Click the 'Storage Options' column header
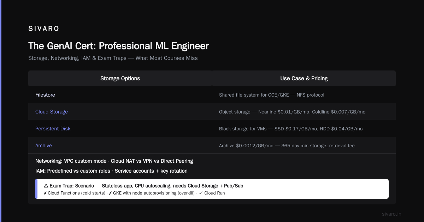This screenshot has width=424, height=222. coord(120,78)
